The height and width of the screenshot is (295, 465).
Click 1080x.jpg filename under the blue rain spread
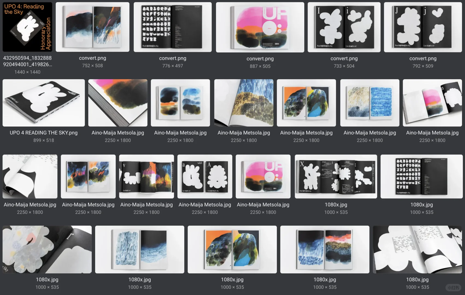140,279
